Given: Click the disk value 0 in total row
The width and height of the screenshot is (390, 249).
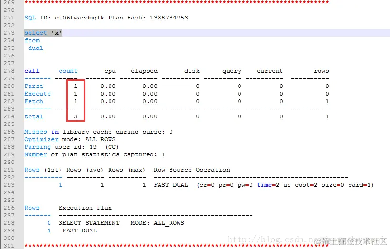Looking at the screenshot, I should (x=198, y=116).
